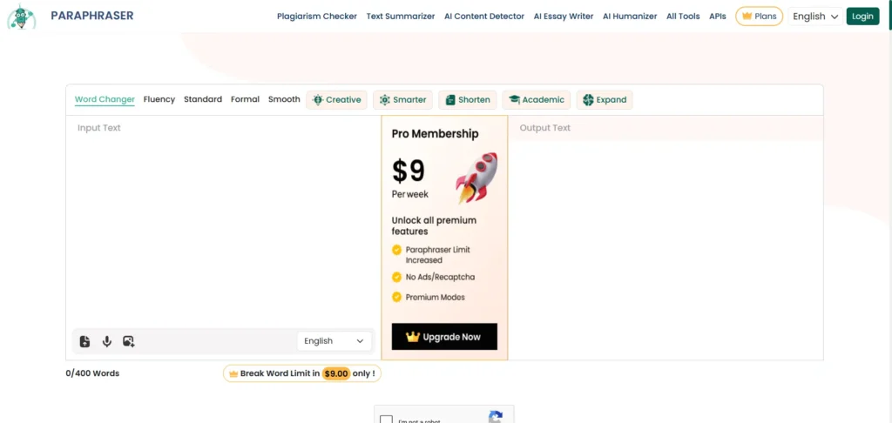The image size is (892, 423).
Task: Select the Expand mode
Action: click(x=605, y=100)
